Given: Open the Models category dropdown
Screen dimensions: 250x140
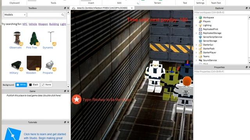Looking at the screenshot, I should pyautogui.click(x=15, y=15).
